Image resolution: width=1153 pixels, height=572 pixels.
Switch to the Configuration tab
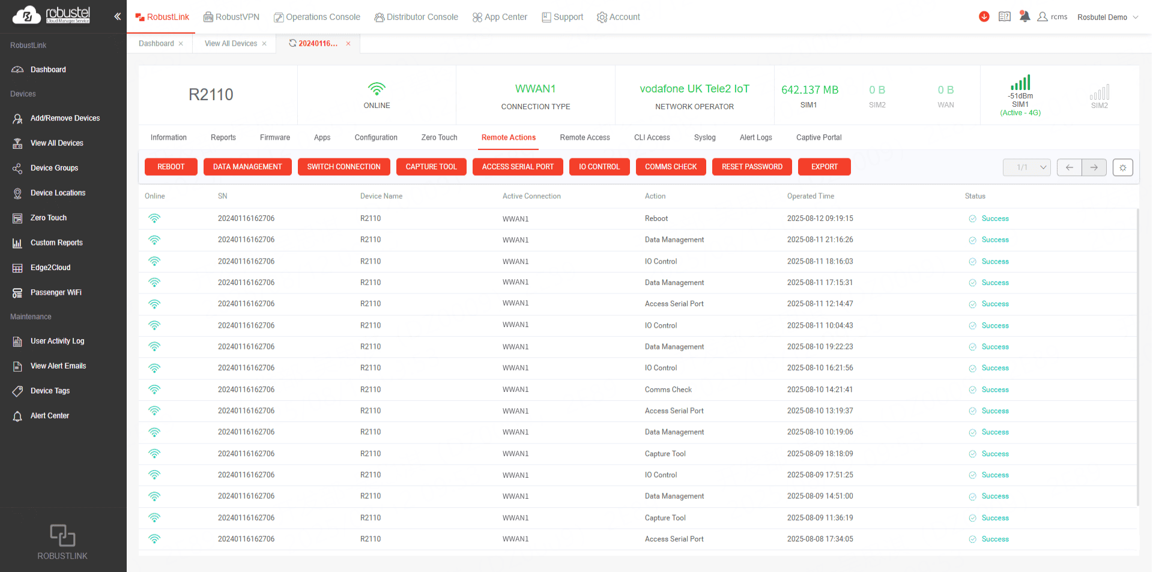[375, 137]
